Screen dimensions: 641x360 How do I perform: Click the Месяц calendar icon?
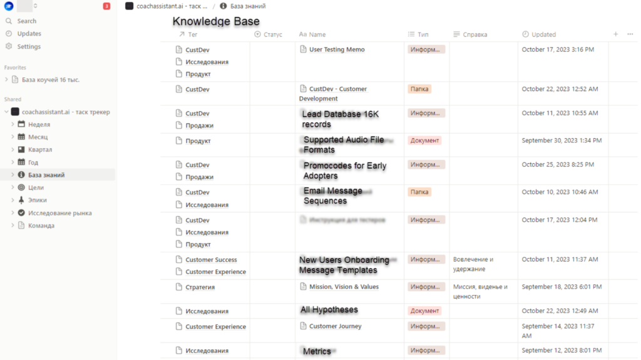21,137
